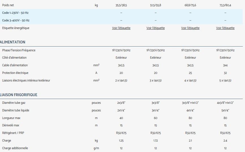Image resolution: width=245 pixels, height=152 pixels.
Task: Click the LIAISON FRIGORIFIQUE section heading
Action: coord(19,95)
